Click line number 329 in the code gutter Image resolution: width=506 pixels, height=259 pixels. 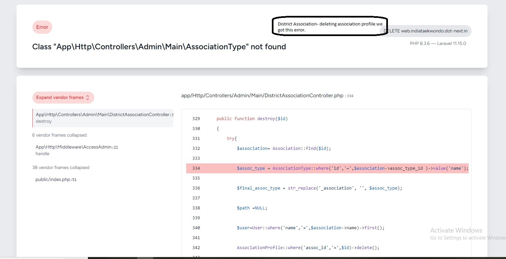[x=196, y=118]
